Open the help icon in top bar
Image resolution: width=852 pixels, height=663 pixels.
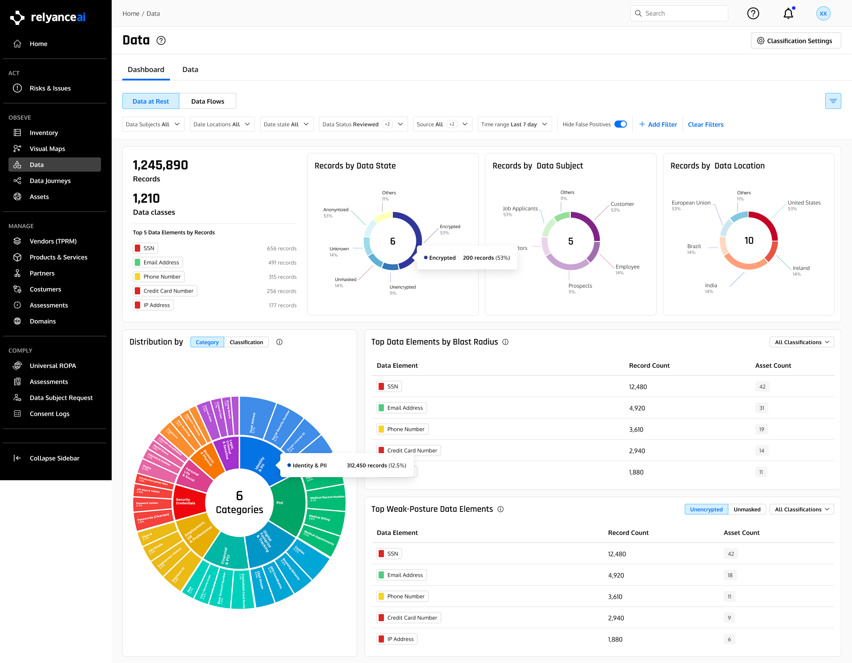(753, 13)
